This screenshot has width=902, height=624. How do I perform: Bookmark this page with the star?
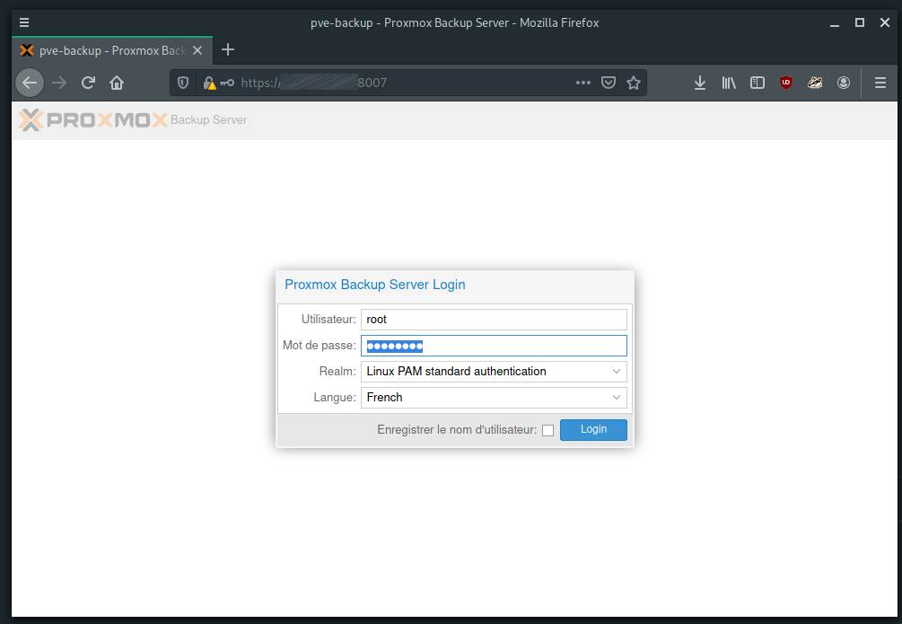pos(634,83)
